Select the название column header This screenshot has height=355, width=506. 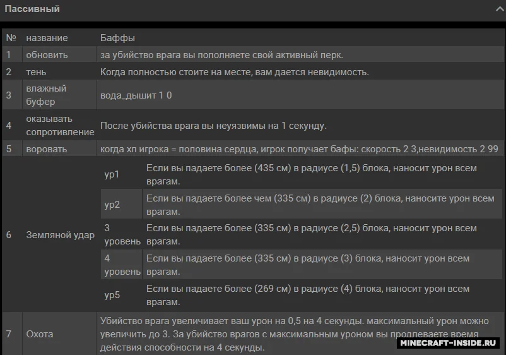click(47, 38)
